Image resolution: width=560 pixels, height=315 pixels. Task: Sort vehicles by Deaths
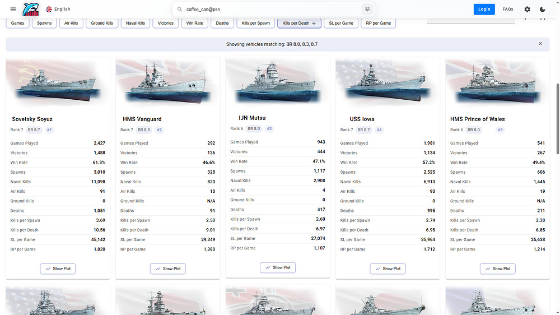point(222,23)
